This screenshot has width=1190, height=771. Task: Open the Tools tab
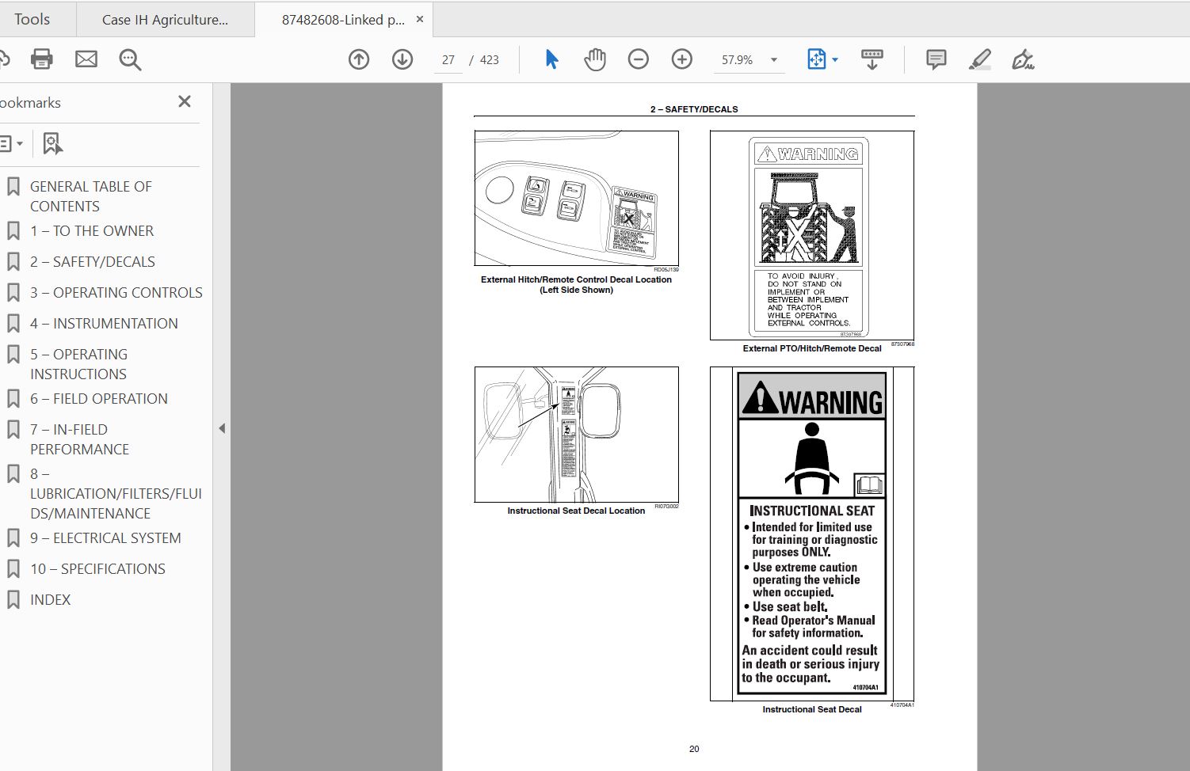32,20
